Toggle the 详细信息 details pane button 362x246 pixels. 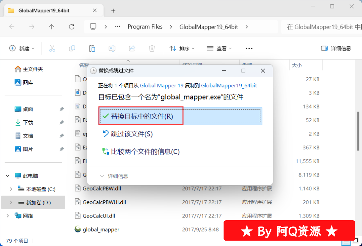click(336, 48)
